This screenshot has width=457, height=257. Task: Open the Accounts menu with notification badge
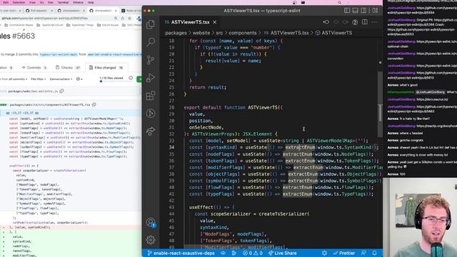pos(151,223)
